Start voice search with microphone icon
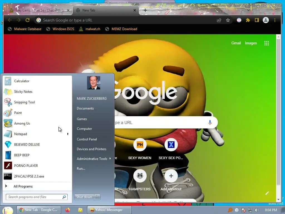The width and height of the screenshot is (285, 214). [x=210, y=123]
